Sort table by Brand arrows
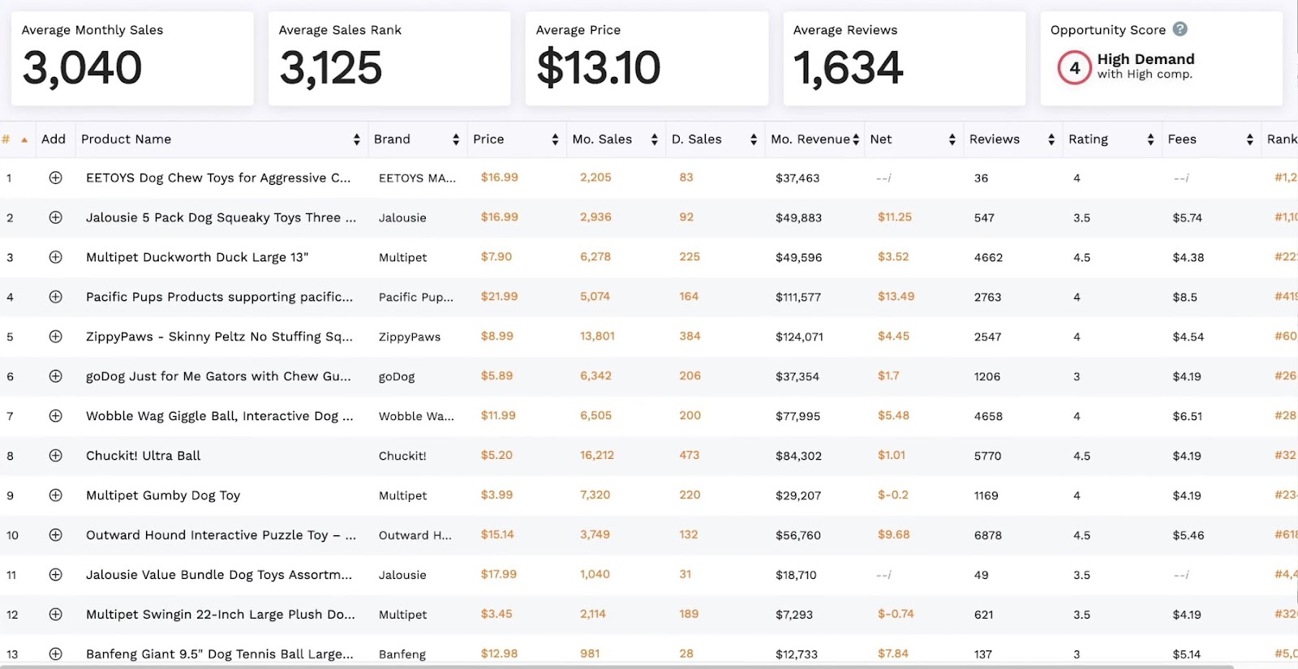1298x669 pixels. tap(456, 139)
